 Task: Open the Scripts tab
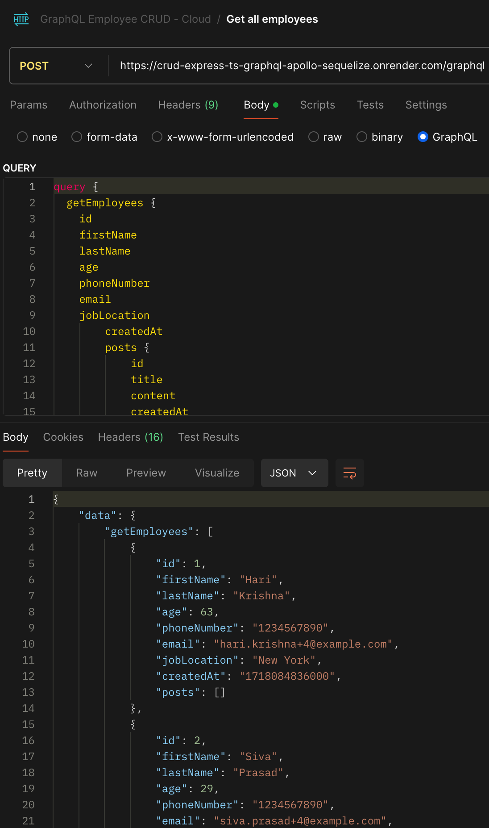click(x=318, y=105)
